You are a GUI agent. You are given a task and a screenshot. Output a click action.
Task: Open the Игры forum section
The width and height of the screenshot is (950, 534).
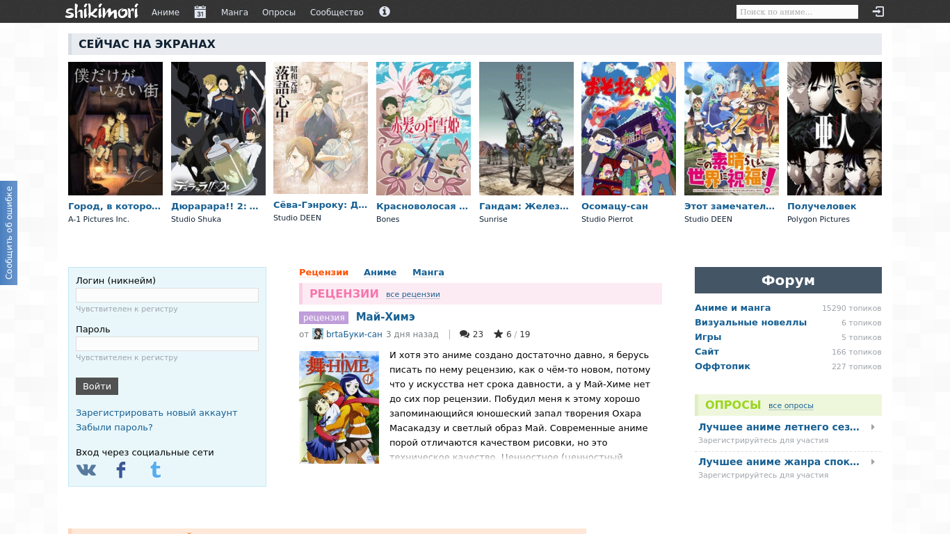click(x=708, y=337)
